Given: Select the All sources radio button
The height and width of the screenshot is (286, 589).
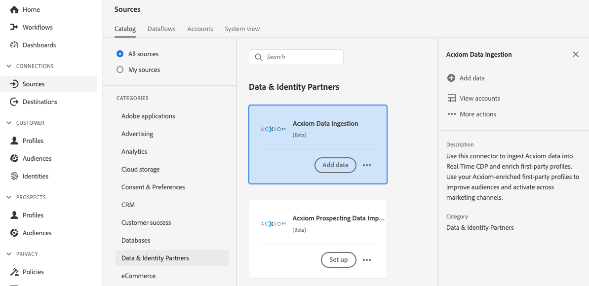Looking at the screenshot, I should click(119, 54).
